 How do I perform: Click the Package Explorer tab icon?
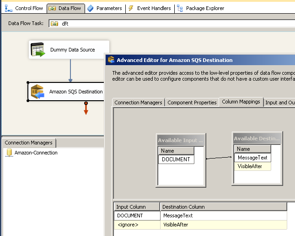180,8
